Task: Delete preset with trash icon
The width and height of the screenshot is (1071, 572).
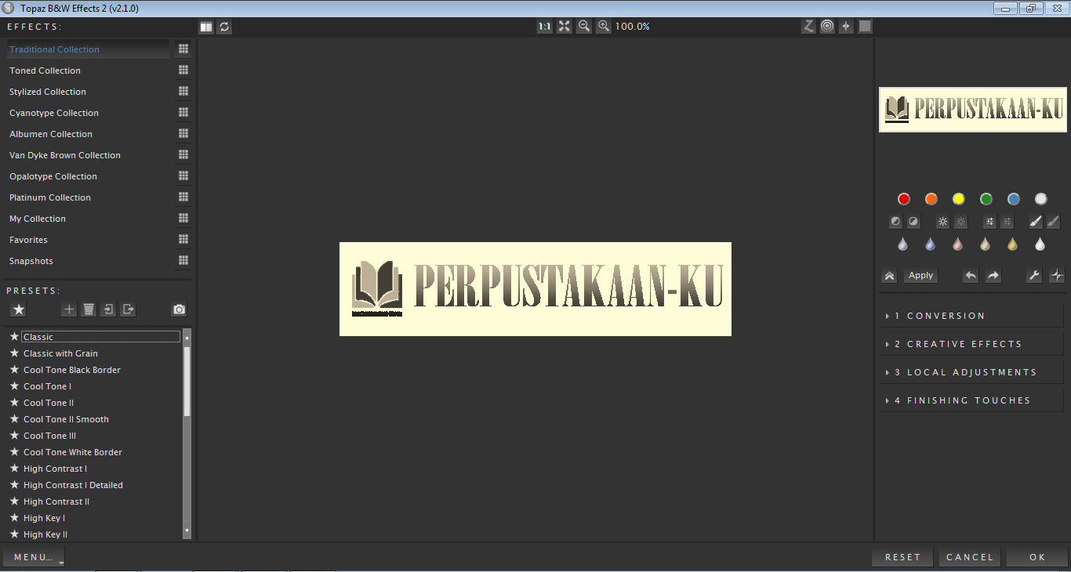Action: click(89, 310)
